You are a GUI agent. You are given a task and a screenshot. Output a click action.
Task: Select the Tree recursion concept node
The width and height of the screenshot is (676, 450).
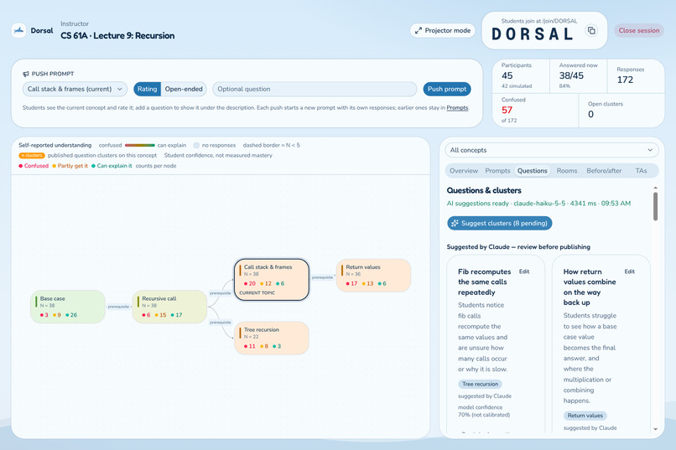[x=272, y=338]
